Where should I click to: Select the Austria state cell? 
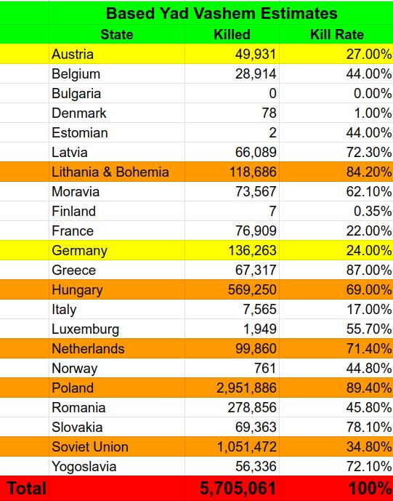pyautogui.click(x=117, y=54)
